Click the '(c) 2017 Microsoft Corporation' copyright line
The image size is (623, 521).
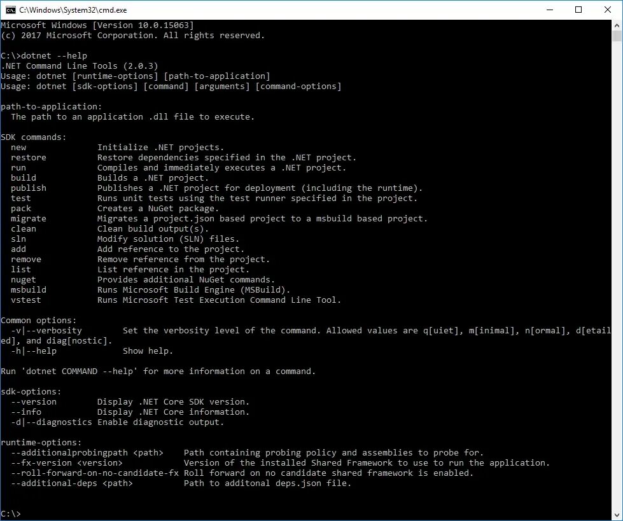(133, 36)
